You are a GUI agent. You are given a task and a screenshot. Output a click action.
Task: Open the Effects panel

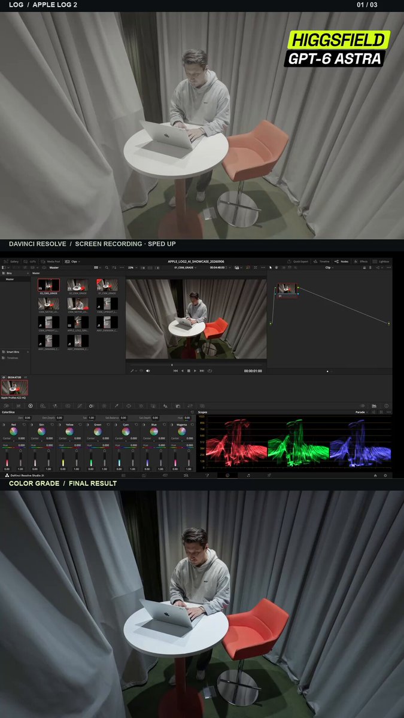coord(361,261)
